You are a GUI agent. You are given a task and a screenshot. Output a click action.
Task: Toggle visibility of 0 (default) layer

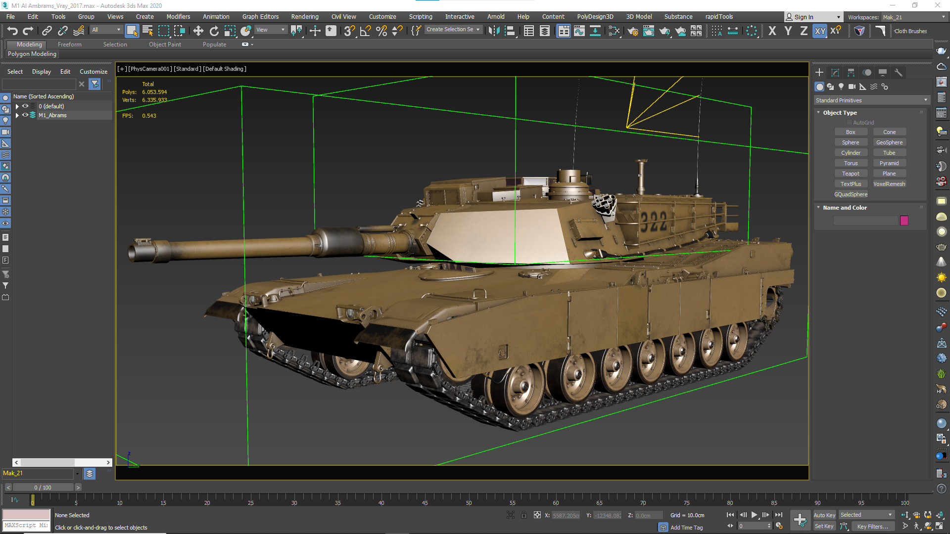point(25,106)
